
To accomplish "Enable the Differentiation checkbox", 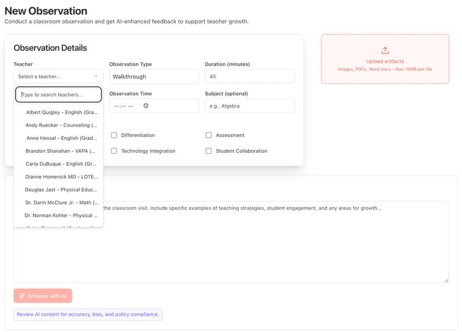I will point(114,135).
